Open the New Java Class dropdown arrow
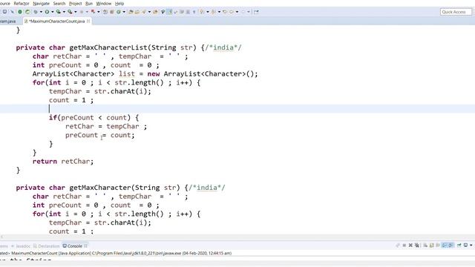 (x=124, y=12)
